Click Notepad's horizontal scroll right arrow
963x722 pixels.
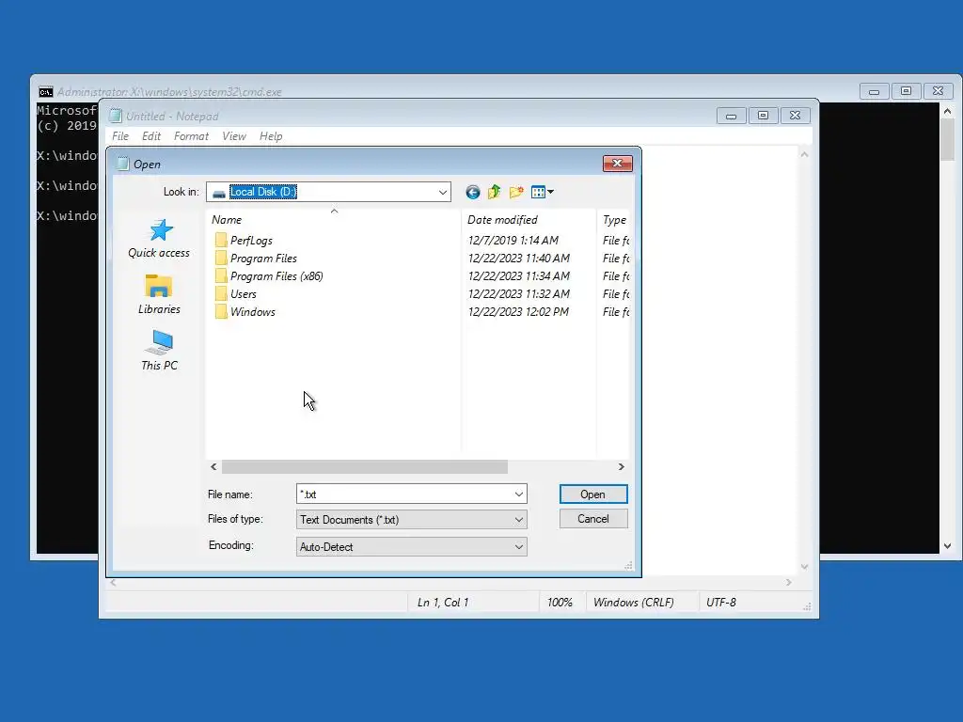789,582
